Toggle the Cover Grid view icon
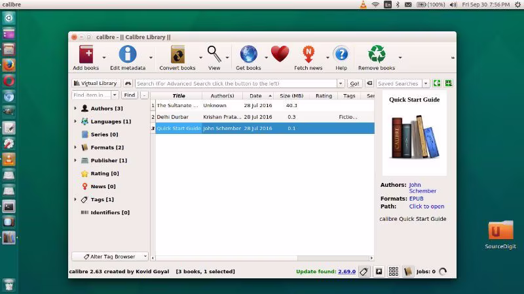 point(394,272)
